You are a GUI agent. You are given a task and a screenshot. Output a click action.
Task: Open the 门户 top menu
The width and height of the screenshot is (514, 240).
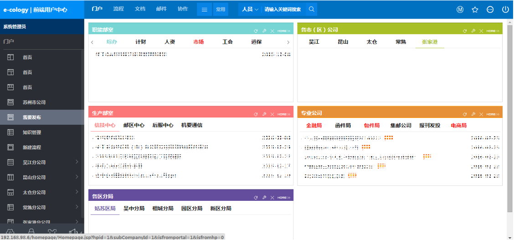click(x=97, y=9)
